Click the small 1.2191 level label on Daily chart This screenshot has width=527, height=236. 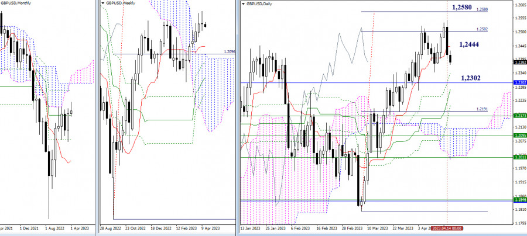pyautogui.click(x=482, y=109)
